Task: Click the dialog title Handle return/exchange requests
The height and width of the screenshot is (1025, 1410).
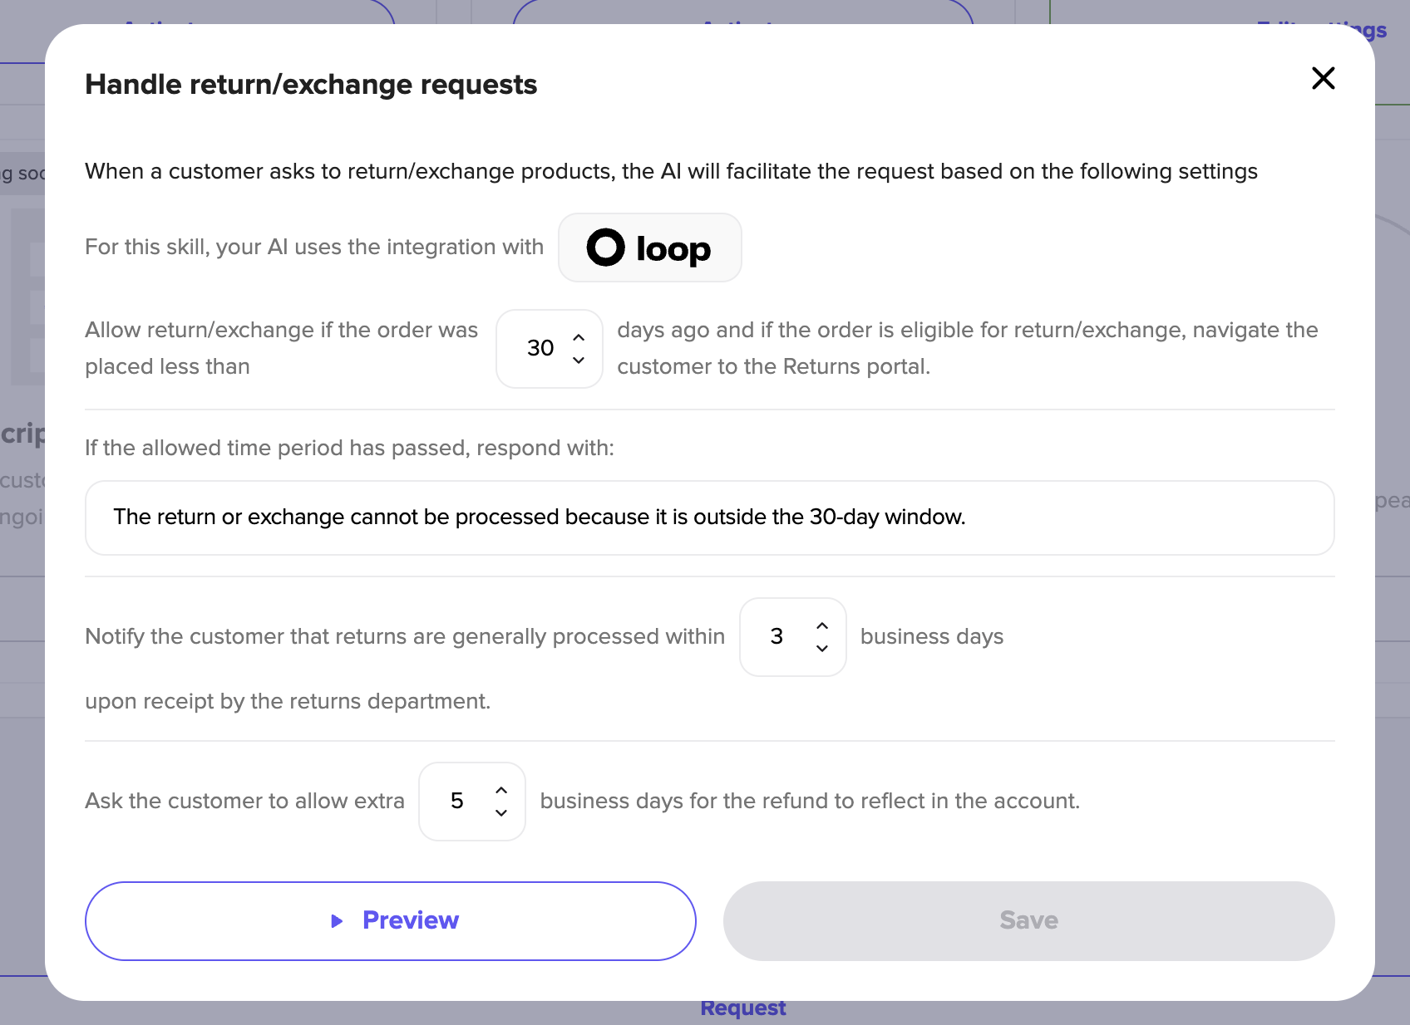Action: coord(311,84)
